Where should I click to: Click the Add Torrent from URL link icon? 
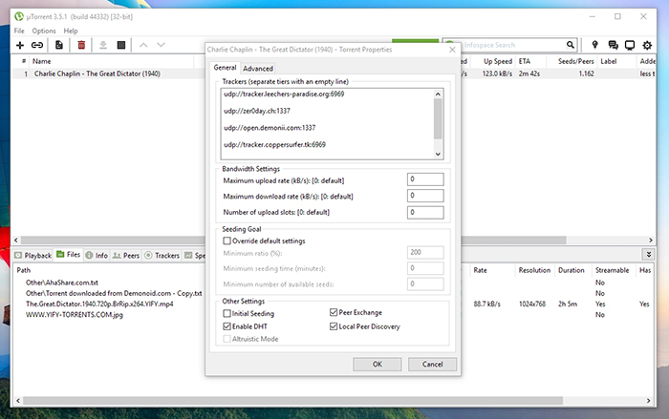[37, 45]
